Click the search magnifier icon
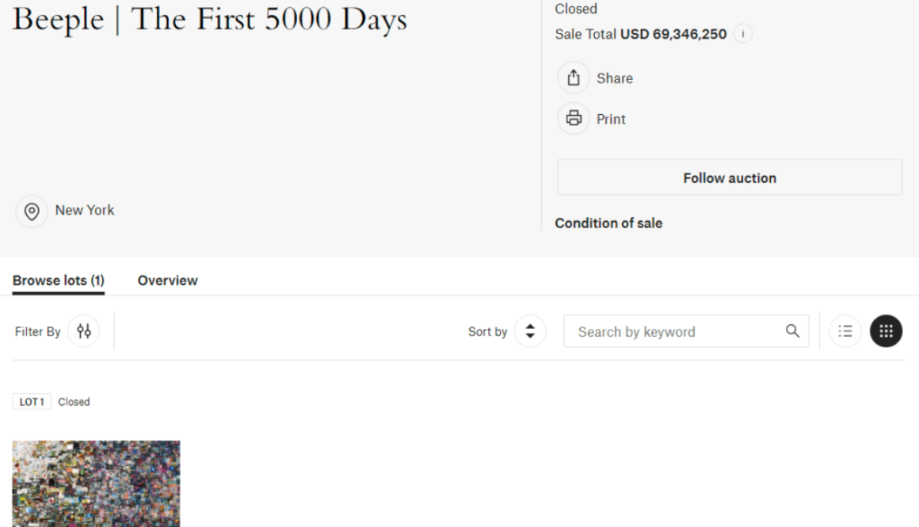Screen dimensions: 919x527 point(792,331)
